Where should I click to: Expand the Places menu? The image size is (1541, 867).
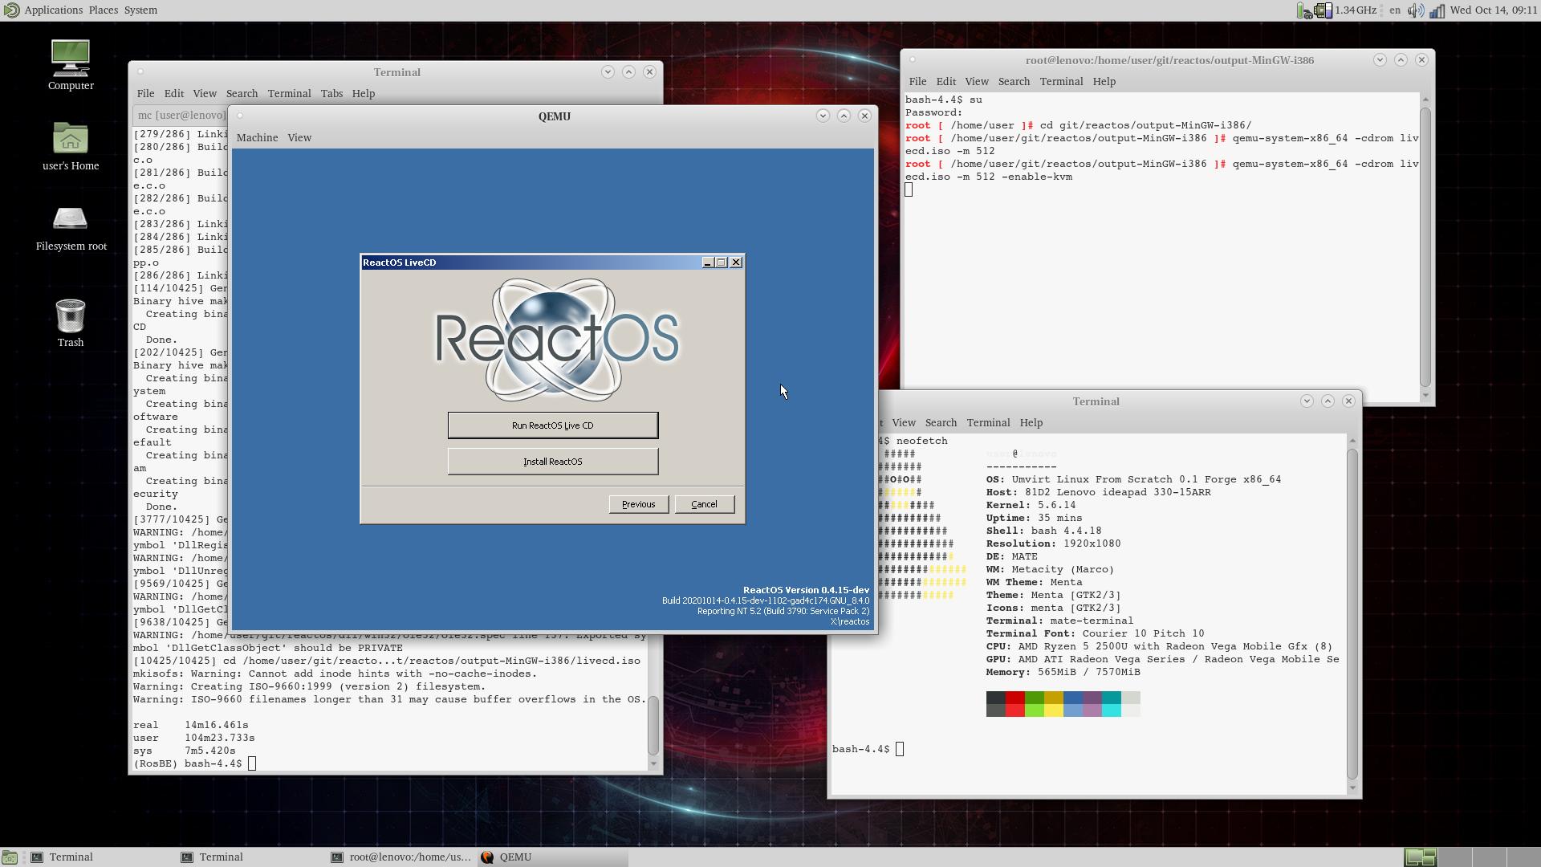click(103, 10)
